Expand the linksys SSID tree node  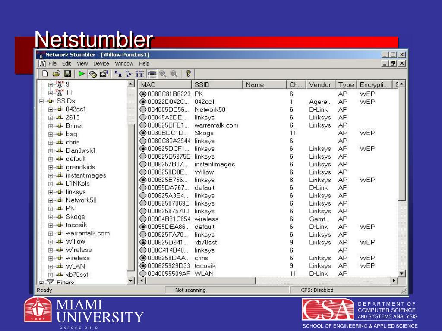(51, 192)
